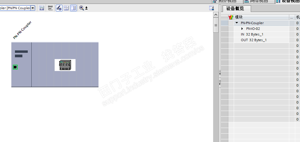Viewport: 300px width, 142px height.
Task: Collapse the PN-PN-Coupler tree node
Action: (237, 23)
